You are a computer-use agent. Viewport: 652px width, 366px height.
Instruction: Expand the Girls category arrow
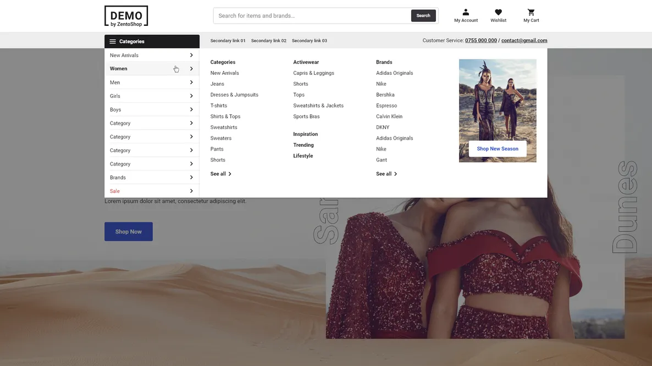point(191,96)
